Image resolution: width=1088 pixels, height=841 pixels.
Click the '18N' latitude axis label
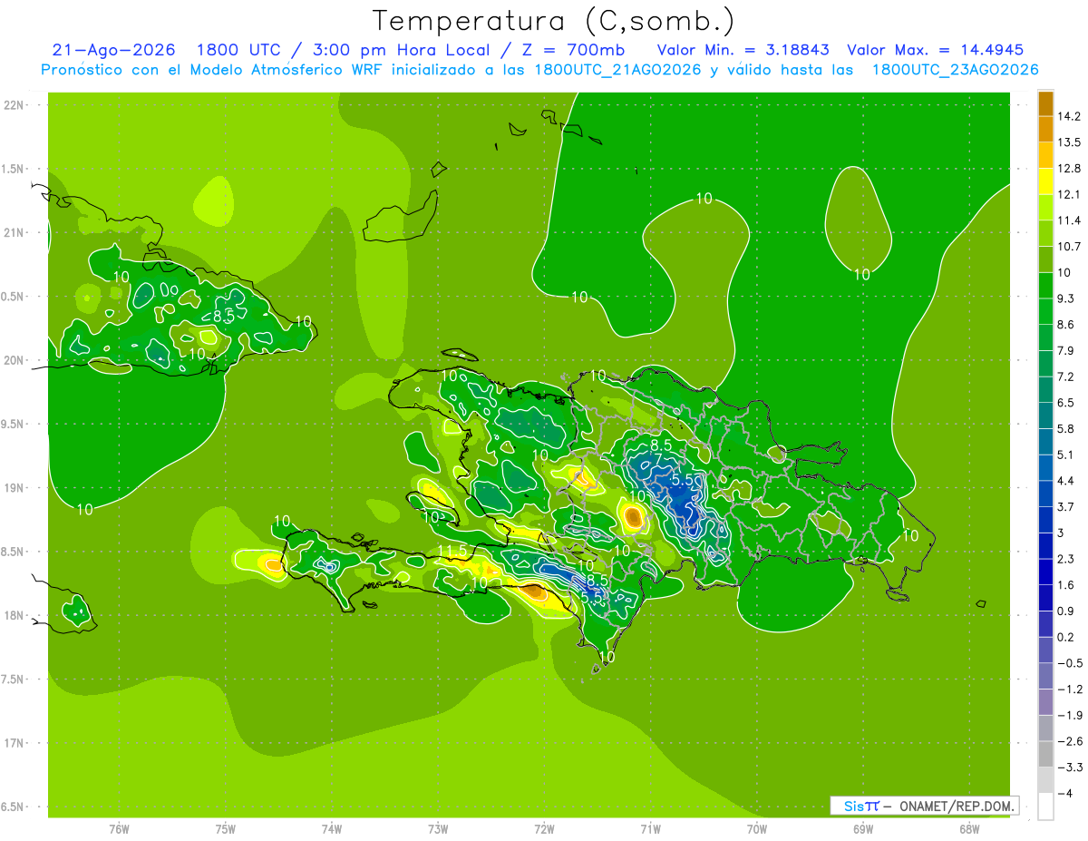pos(13,616)
